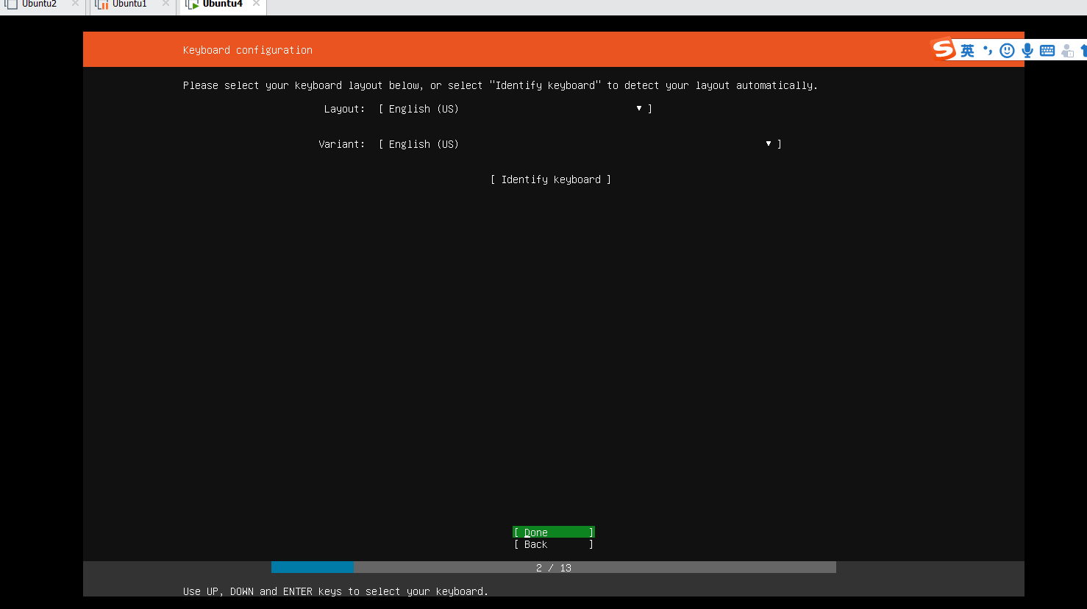This screenshot has width=1087, height=609.
Task: Click the 'Layout:' label
Action: click(344, 109)
